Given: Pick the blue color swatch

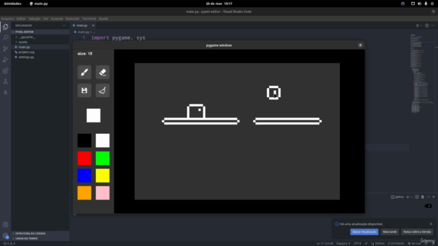Looking at the screenshot, I should (84, 176).
